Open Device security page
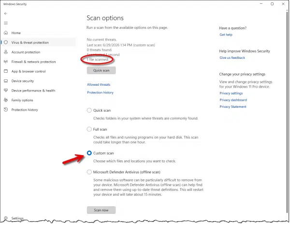 pos(23,81)
